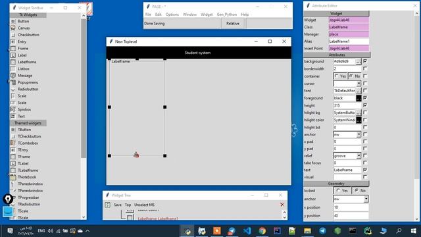This screenshot has height=237, width=421.
Task: Pick the TEntry themed widget icon
Action: click(x=13, y=150)
